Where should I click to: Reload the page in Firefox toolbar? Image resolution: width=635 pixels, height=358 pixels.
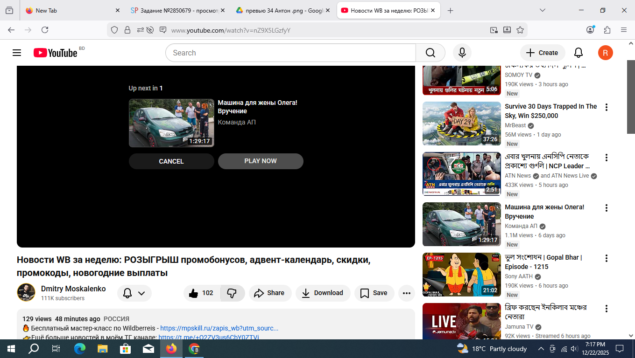[x=45, y=30]
